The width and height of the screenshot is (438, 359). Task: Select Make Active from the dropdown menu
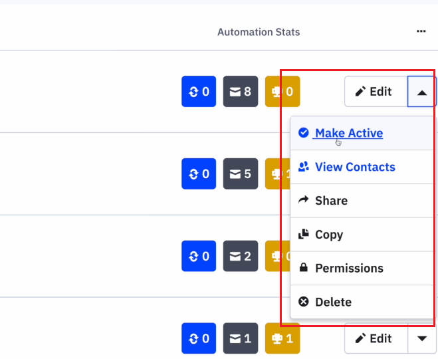click(348, 133)
